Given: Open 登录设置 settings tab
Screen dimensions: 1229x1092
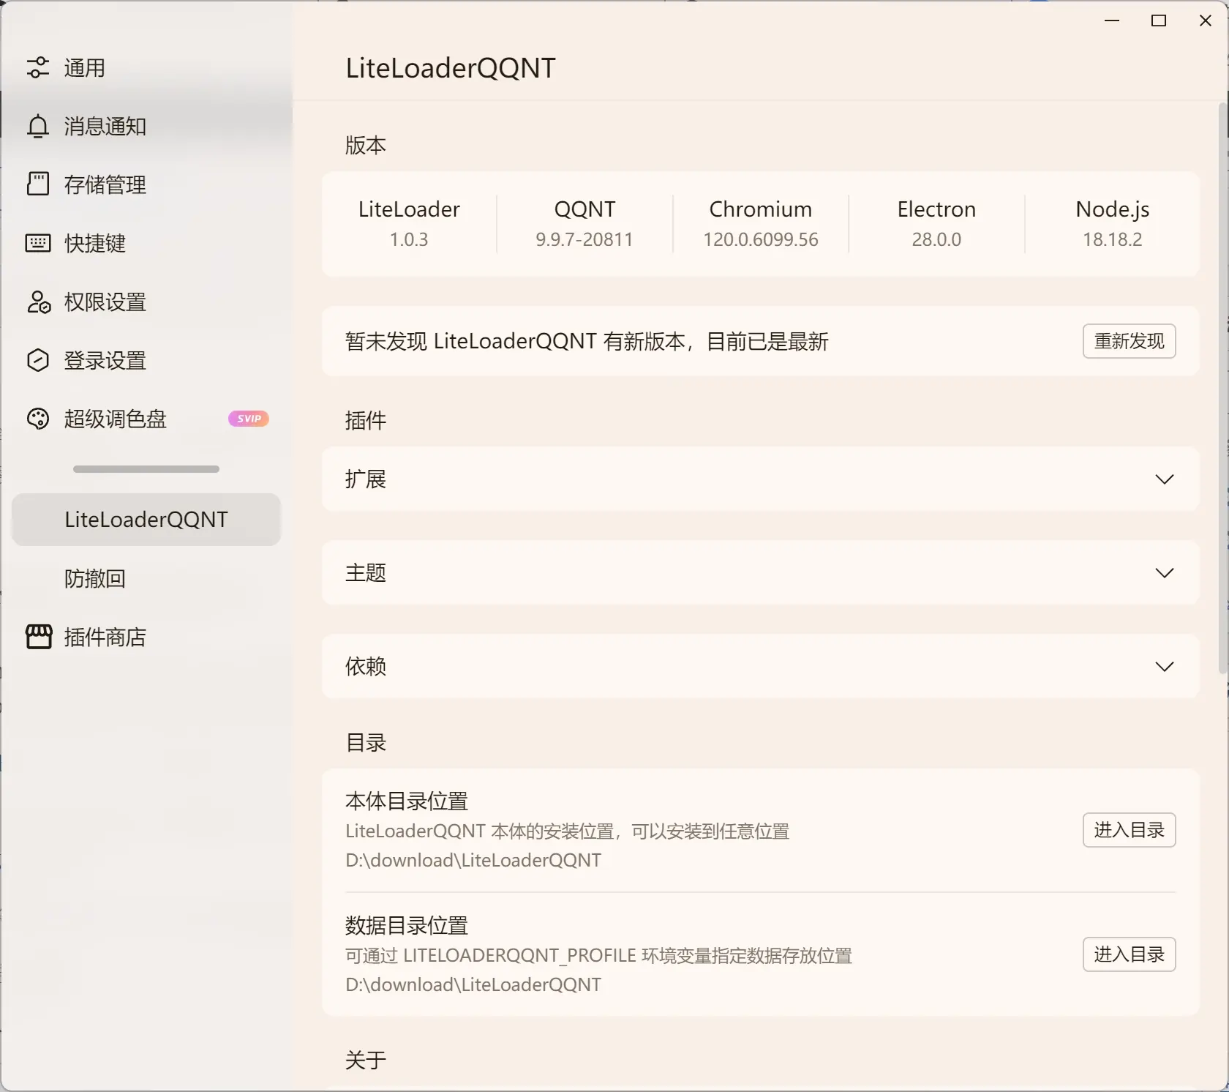Looking at the screenshot, I should [x=146, y=360].
